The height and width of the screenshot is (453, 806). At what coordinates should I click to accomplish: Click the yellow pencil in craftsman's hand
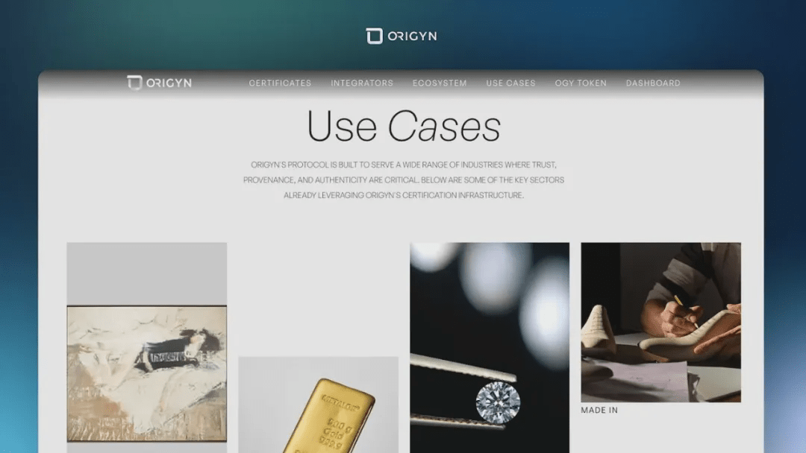[686, 311]
